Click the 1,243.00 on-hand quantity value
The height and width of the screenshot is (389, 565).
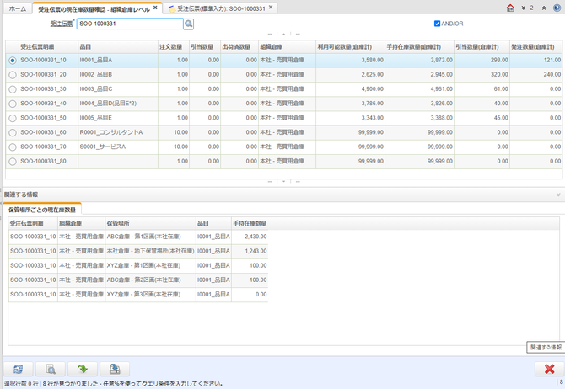[x=256, y=251]
